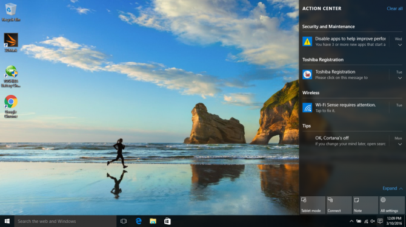This screenshot has width=406, height=227.
Task: Click the battery power tray icon
Action: point(359,221)
